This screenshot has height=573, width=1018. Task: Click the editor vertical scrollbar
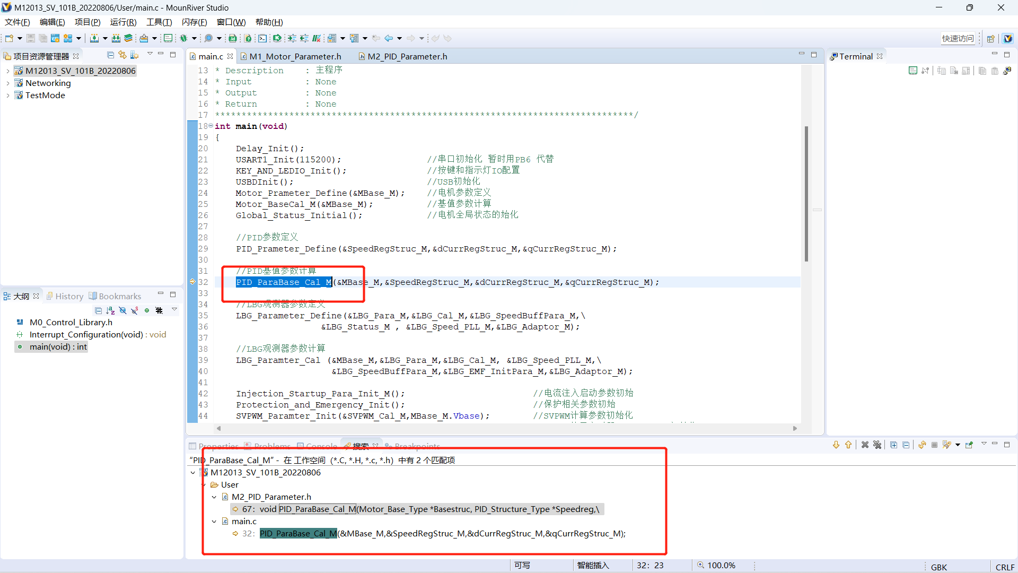click(x=806, y=194)
